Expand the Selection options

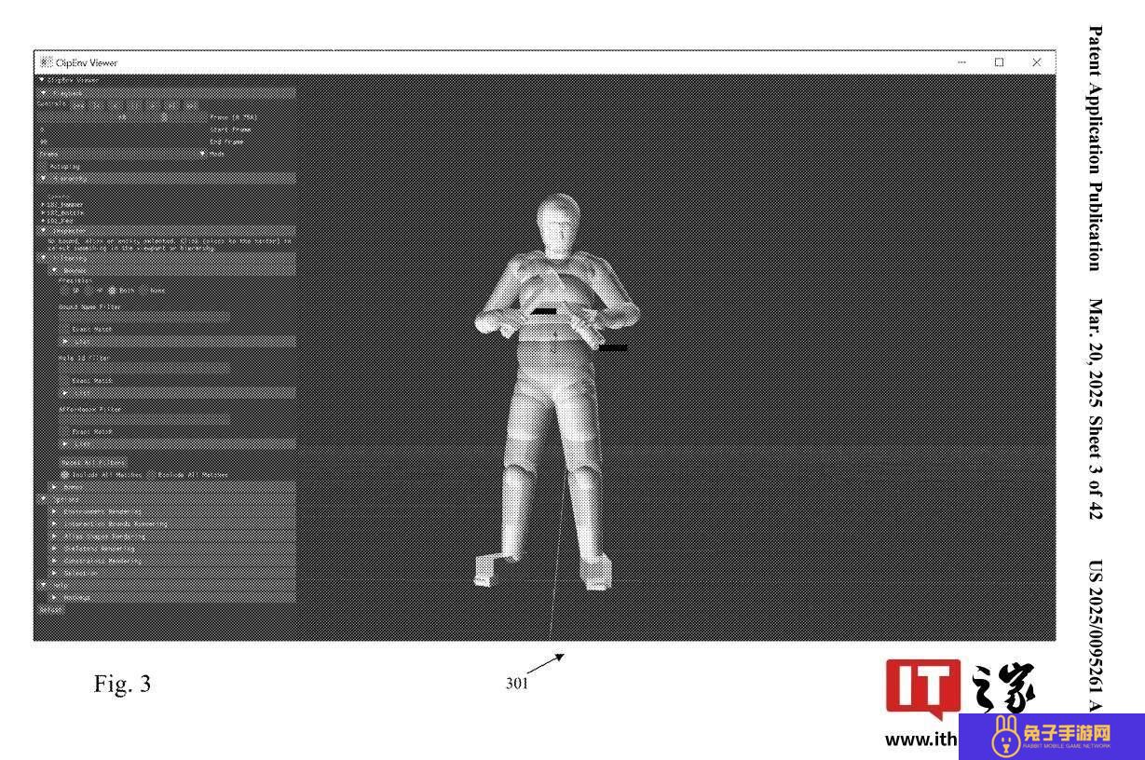coord(172,573)
